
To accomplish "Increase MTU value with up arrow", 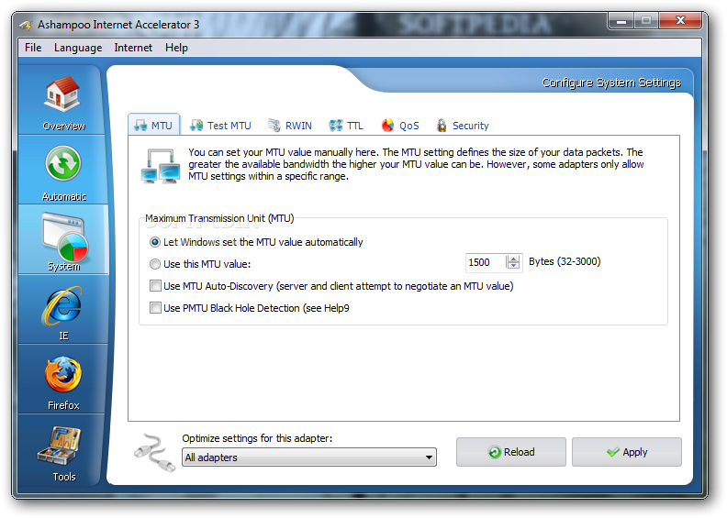I will coord(513,259).
